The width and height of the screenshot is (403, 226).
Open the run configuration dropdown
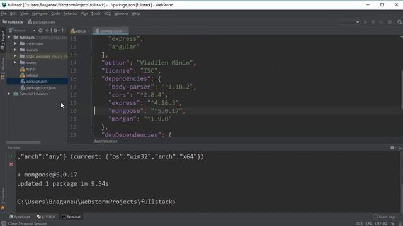[349, 23]
